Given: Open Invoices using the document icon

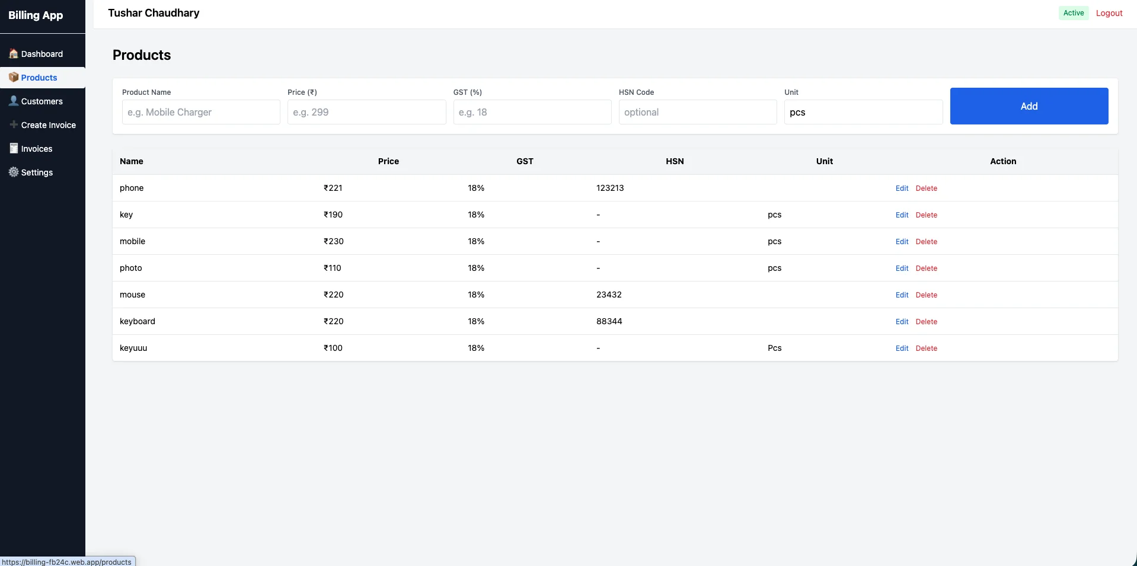Looking at the screenshot, I should point(13,148).
